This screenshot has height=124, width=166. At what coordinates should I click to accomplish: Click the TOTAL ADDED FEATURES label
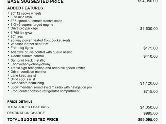click(x=28, y=107)
